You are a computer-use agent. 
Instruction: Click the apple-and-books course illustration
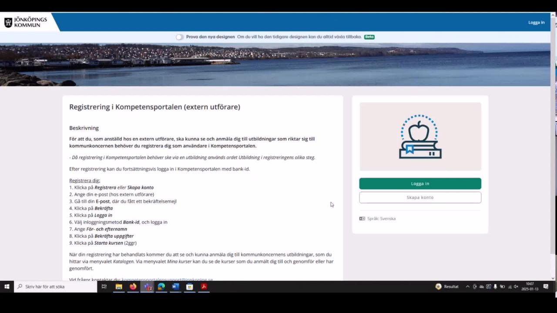pyautogui.click(x=420, y=136)
